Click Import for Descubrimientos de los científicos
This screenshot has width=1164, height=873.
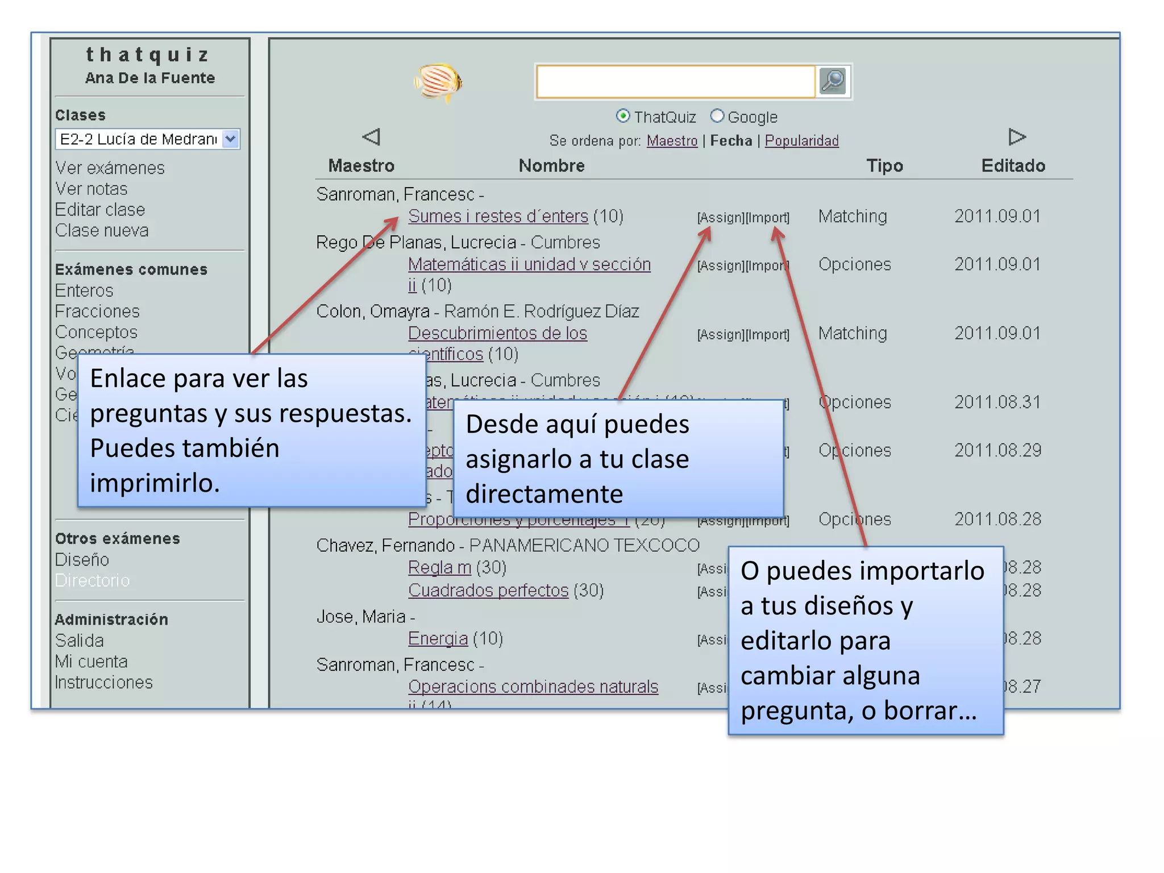tap(767, 335)
